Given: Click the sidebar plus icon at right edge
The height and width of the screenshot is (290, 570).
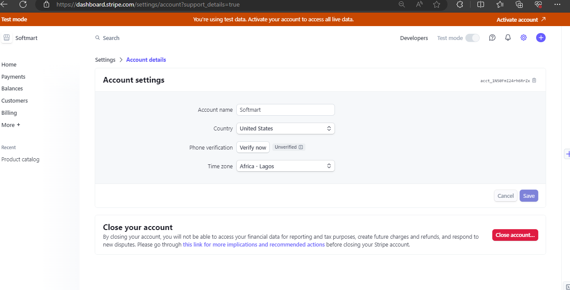Looking at the screenshot, I should (567, 154).
